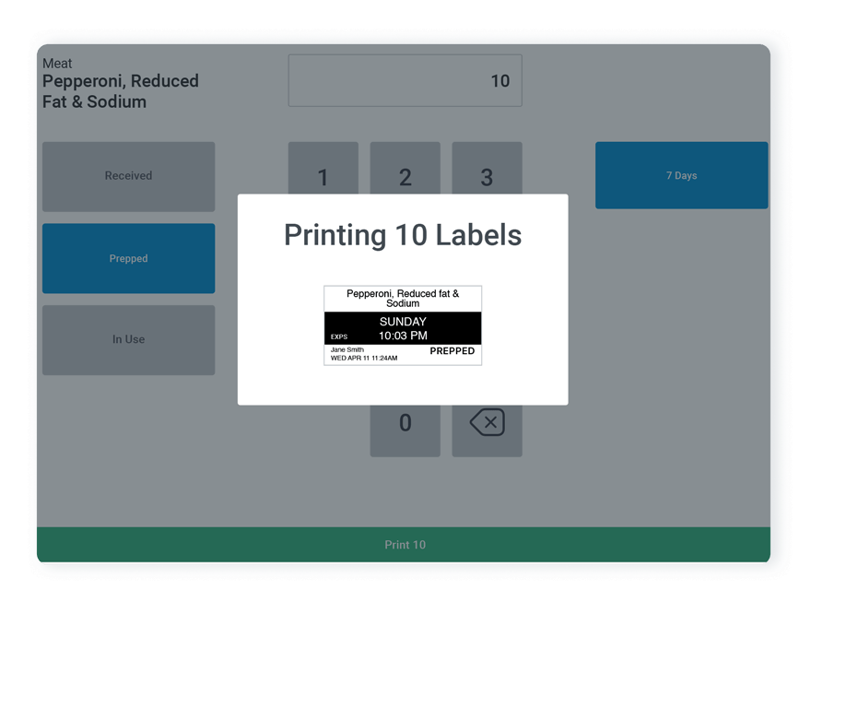Tap the SUNDAY expiration line on label
This screenshot has height=708, width=846.
[403, 321]
